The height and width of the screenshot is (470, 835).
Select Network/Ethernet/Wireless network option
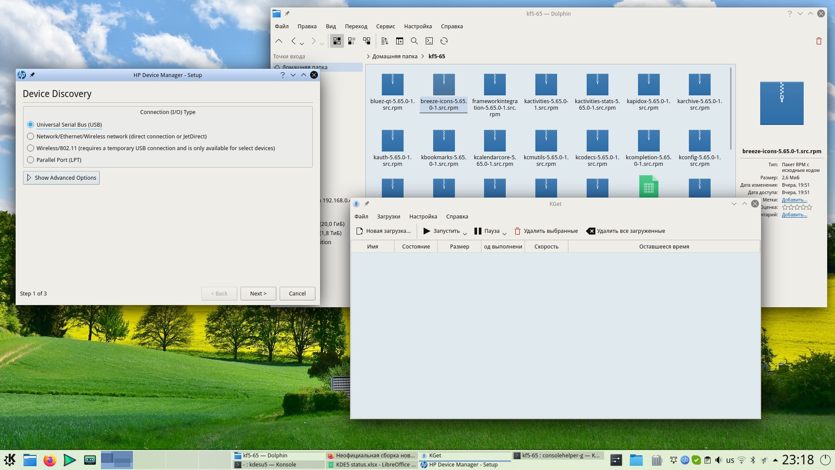[x=30, y=137]
